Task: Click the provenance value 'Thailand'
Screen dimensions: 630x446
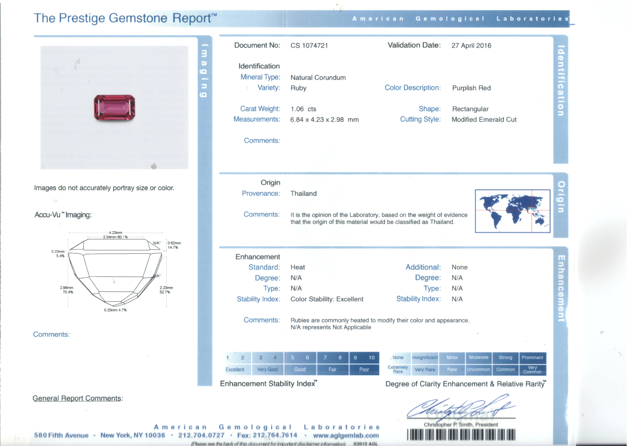Action: [304, 194]
